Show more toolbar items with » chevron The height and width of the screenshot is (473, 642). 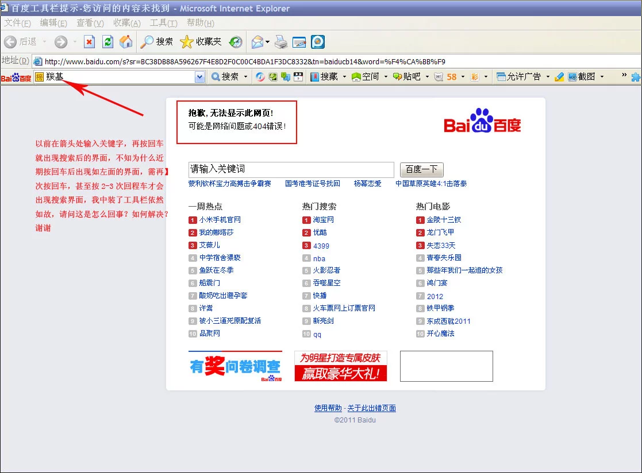[624, 75]
